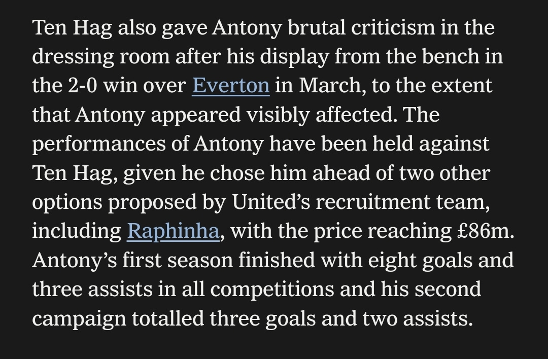Click the word "criticism" in the first line
548x359 pixels.
coord(393,27)
